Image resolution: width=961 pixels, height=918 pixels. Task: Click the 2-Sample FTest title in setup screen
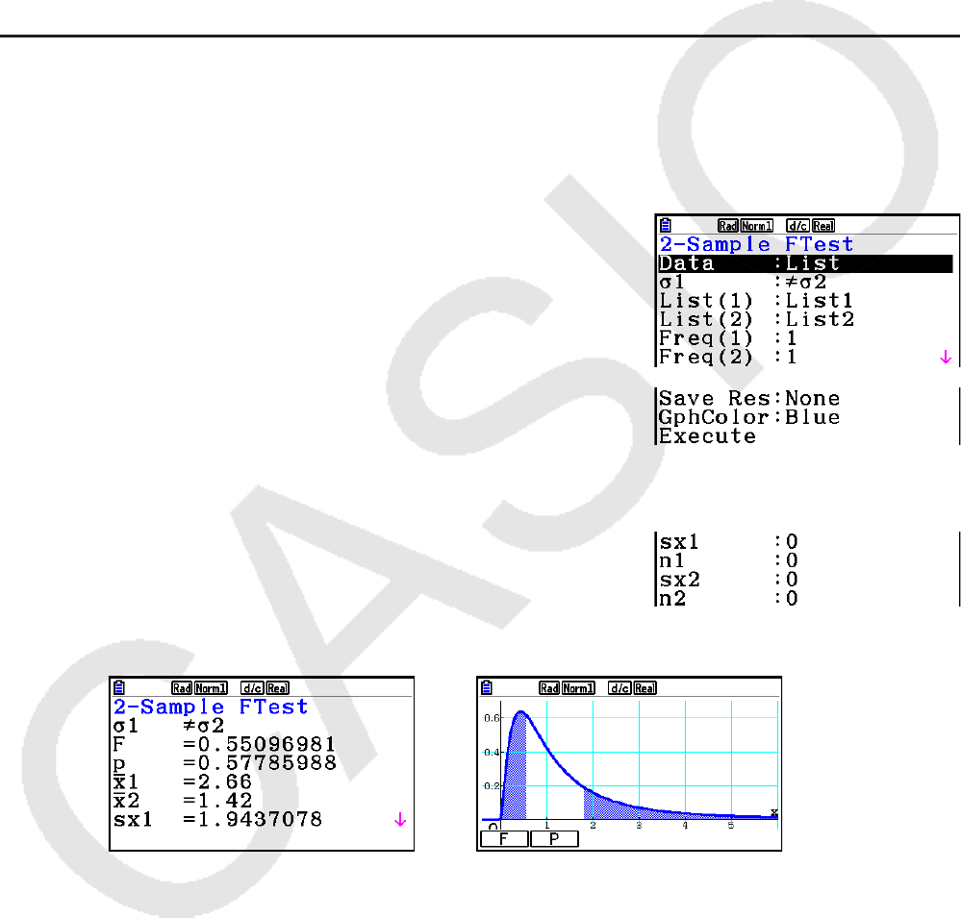(x=756, y=244)
